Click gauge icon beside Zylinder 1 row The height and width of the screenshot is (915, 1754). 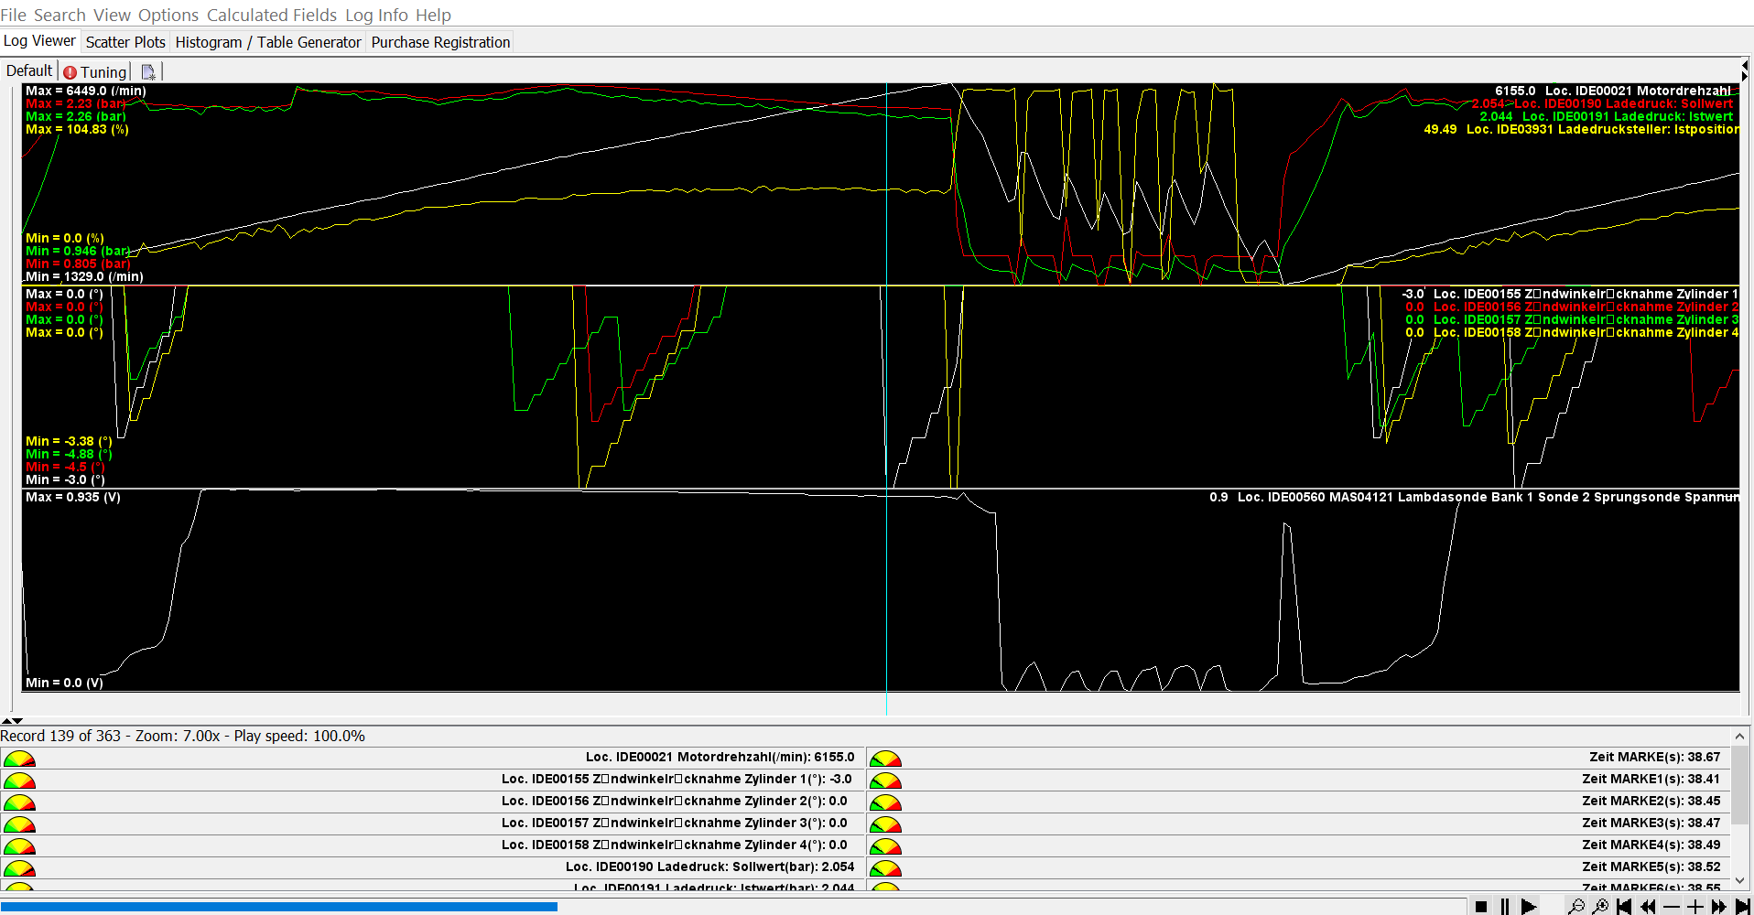pos(19,780)
